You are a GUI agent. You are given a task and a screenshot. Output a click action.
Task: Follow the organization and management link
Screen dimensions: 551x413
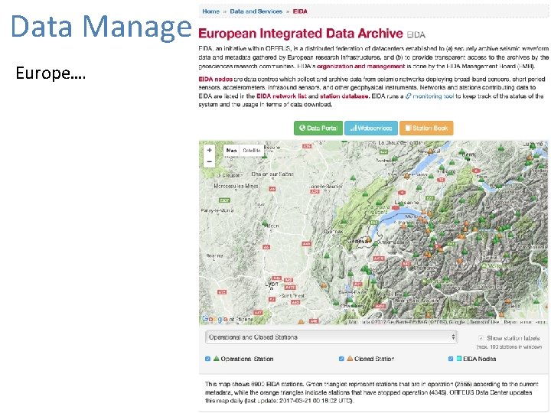(x=361, y=66)
